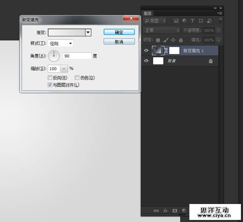Screen dimensions: 243x222
Task: Enable the 反向(R) checkbox
Action: [50, 78]
